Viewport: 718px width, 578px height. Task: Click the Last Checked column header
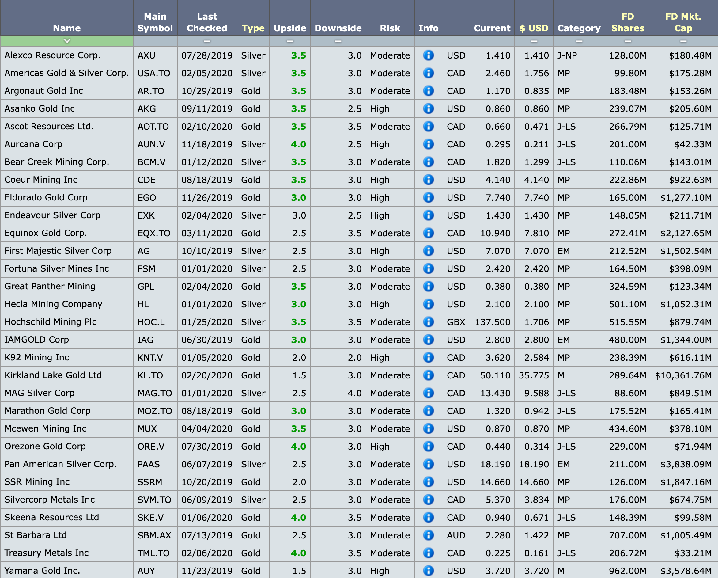click(x=207, y=22)
